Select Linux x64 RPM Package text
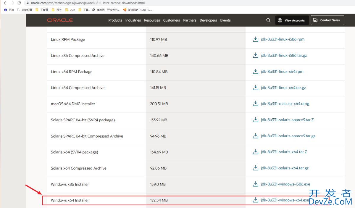Image resolution: width=355 pixels, height=208 pixels. point(72,72)
